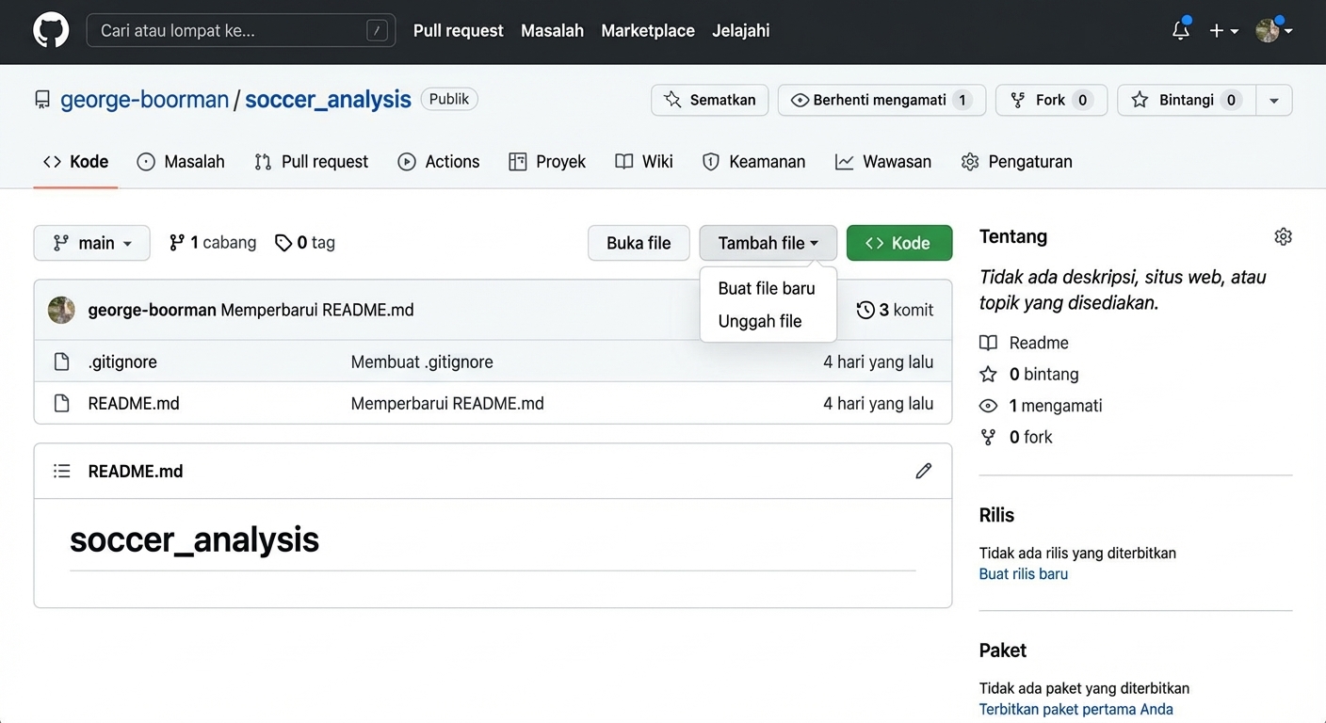
Task: Open the Paket section heading
Action: point(1003,651)
